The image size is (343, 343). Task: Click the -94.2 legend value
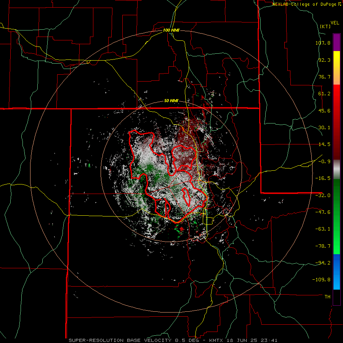pos(323,263)
